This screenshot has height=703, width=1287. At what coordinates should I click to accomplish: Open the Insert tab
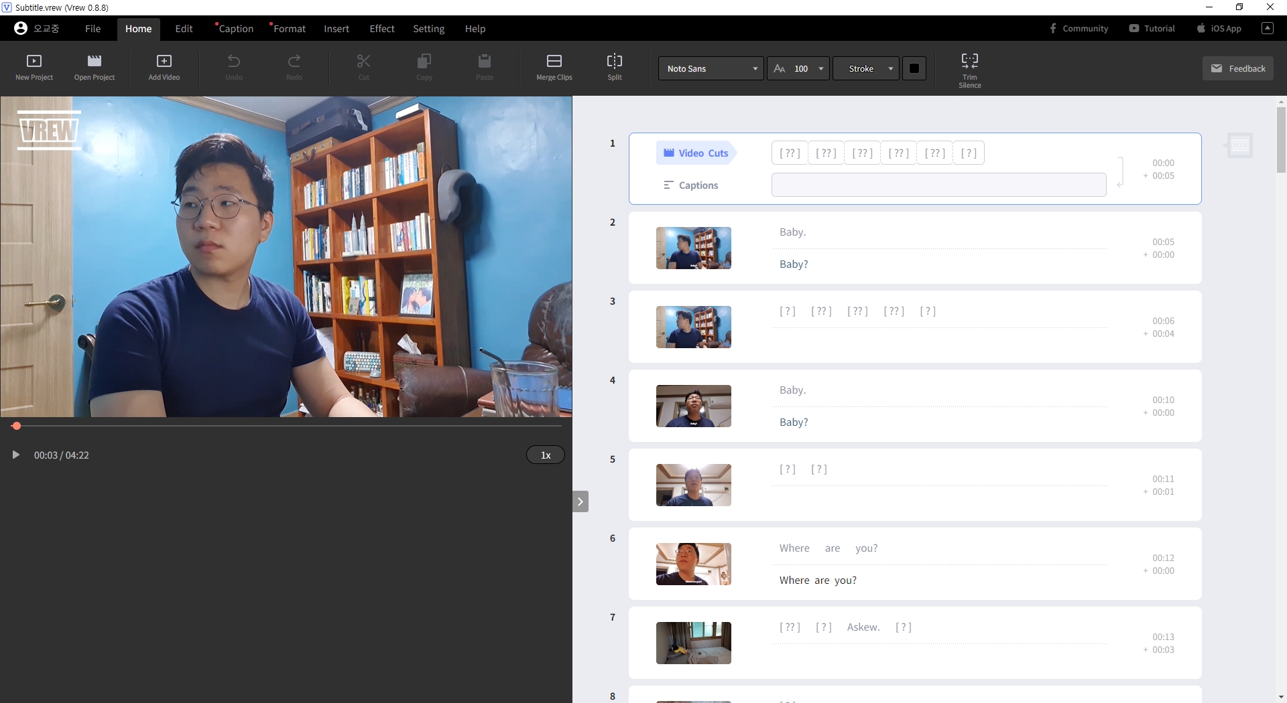[x=336, y=29]
